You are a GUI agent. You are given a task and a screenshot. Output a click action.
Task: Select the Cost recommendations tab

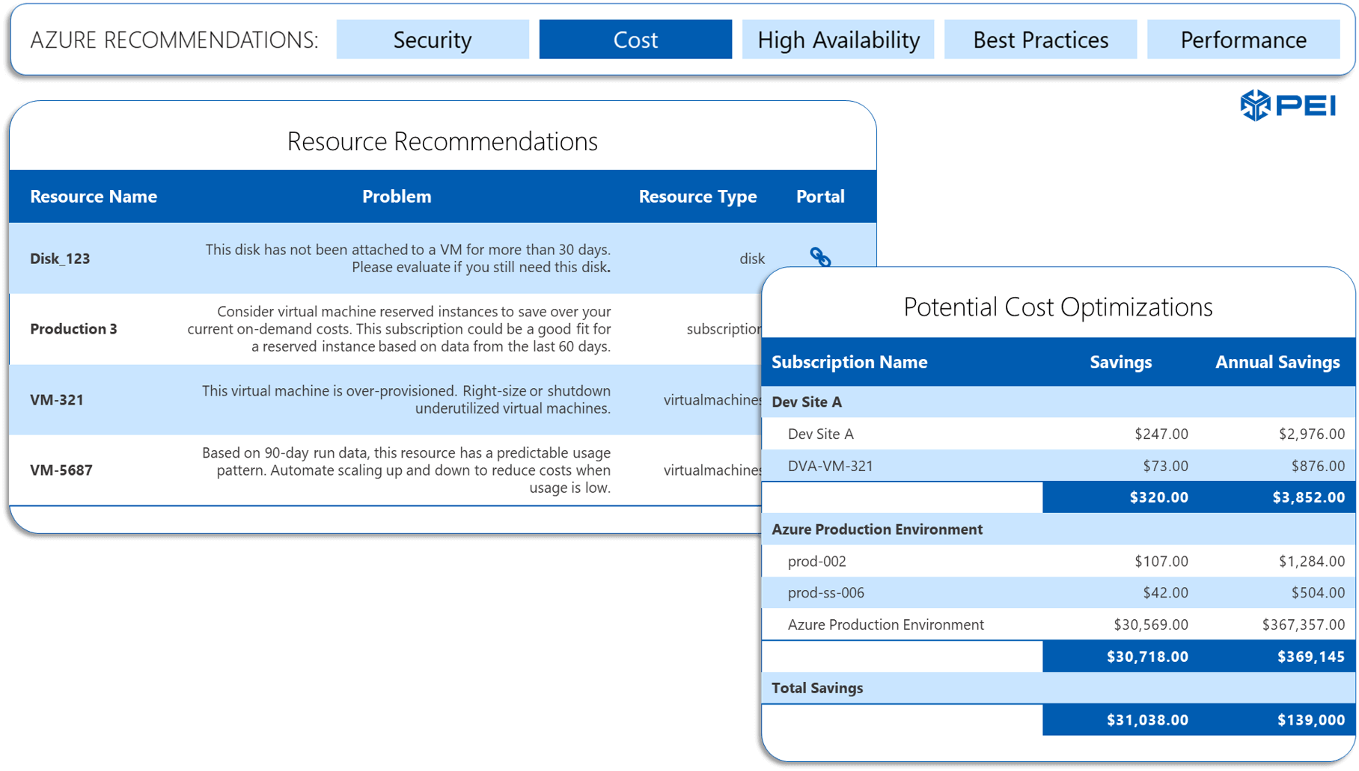click(x=635, y=40)
